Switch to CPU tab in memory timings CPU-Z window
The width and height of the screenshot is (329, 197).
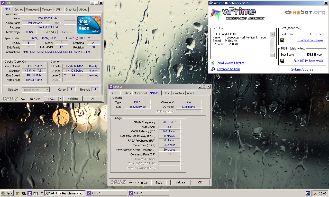click(115, 93)
